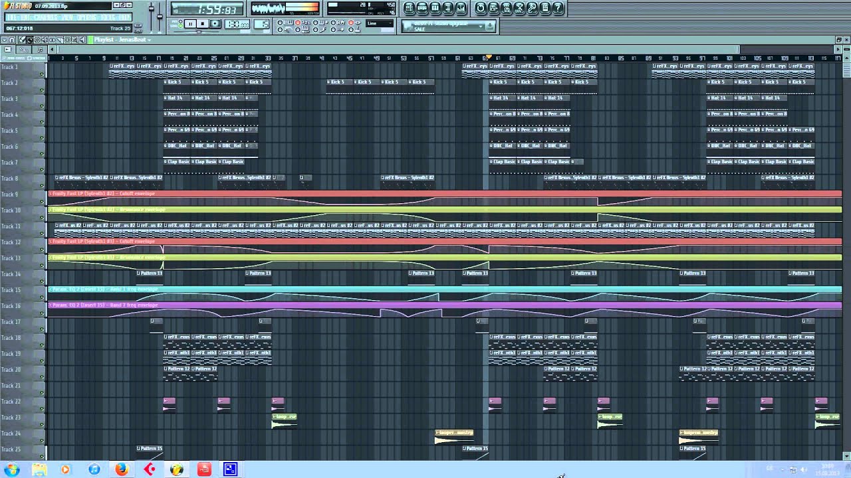Switch to the automation clips tab

23,50
